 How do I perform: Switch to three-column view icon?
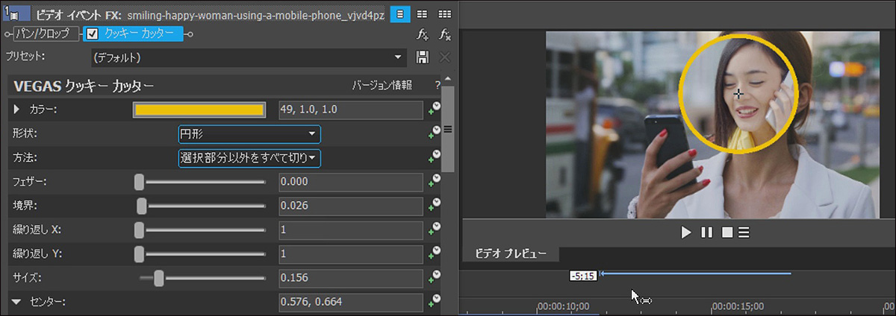coord(444,13)
